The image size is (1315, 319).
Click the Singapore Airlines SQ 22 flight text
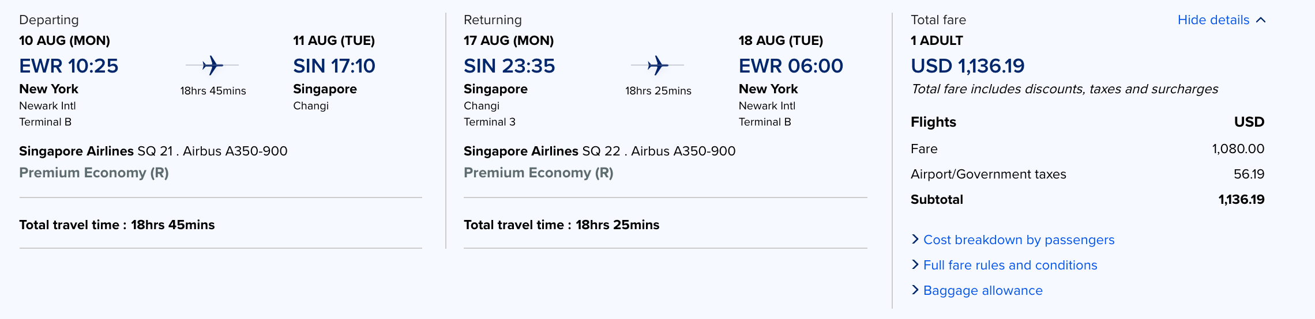(599, 151)
